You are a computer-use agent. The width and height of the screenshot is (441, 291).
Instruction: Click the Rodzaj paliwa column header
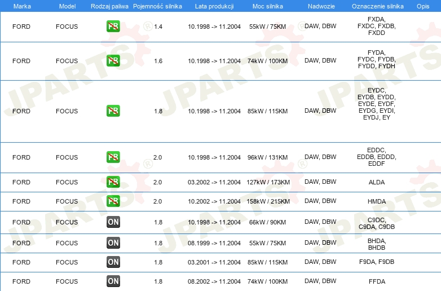pos(110,6)
